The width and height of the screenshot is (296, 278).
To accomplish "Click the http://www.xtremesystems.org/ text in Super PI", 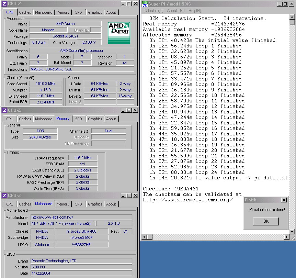I will tap(188, 200).
